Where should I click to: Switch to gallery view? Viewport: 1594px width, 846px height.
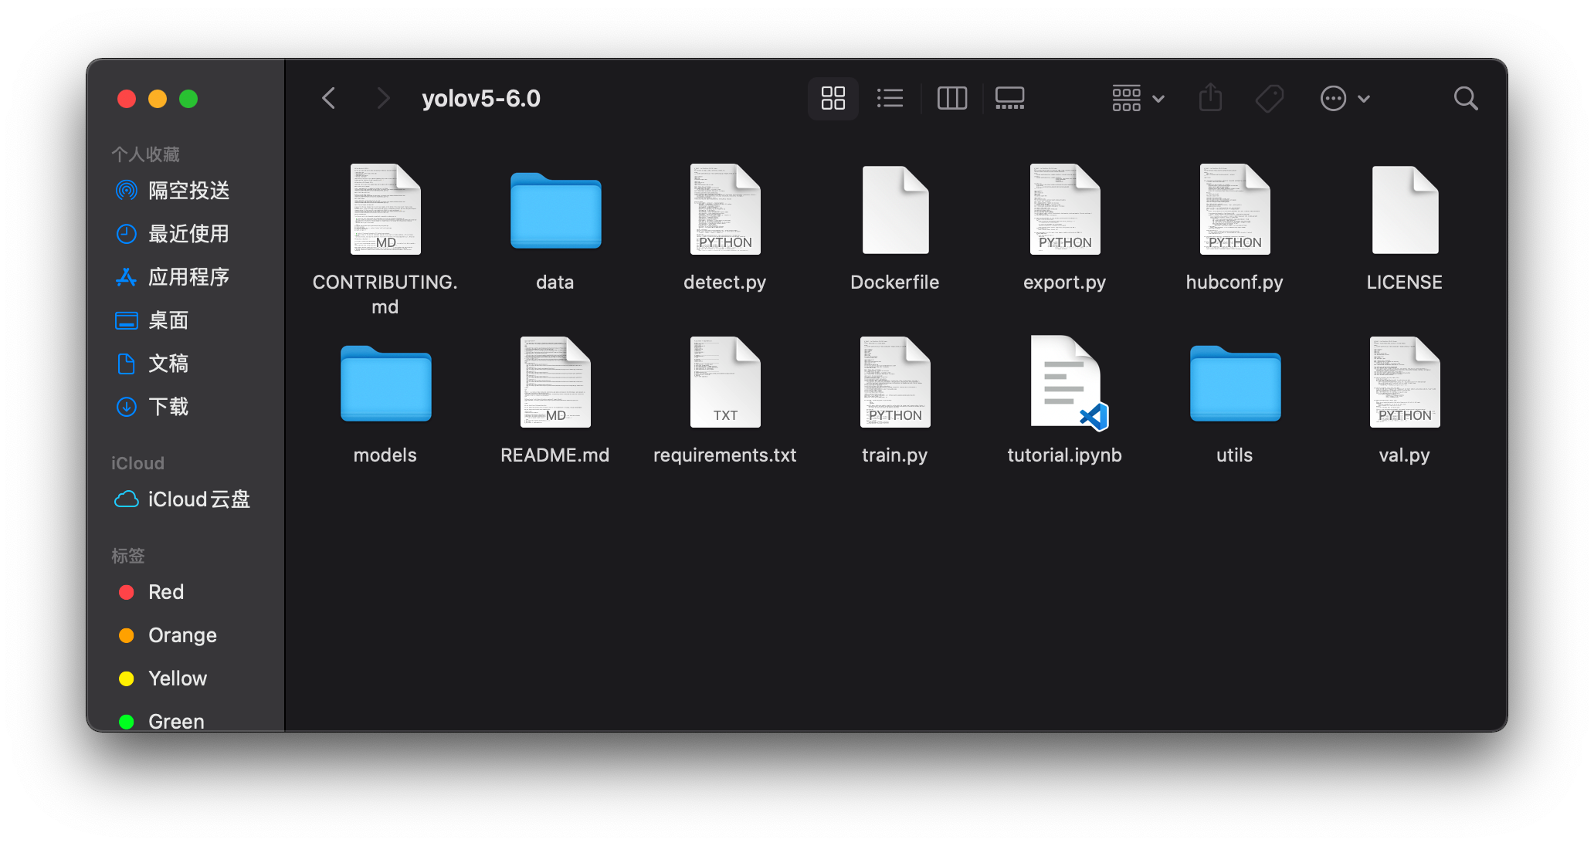point(1009,98)
